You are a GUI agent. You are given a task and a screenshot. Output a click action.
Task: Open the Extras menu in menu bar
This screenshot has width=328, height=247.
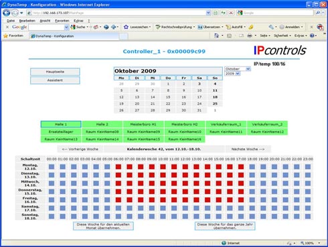[78, 21]
